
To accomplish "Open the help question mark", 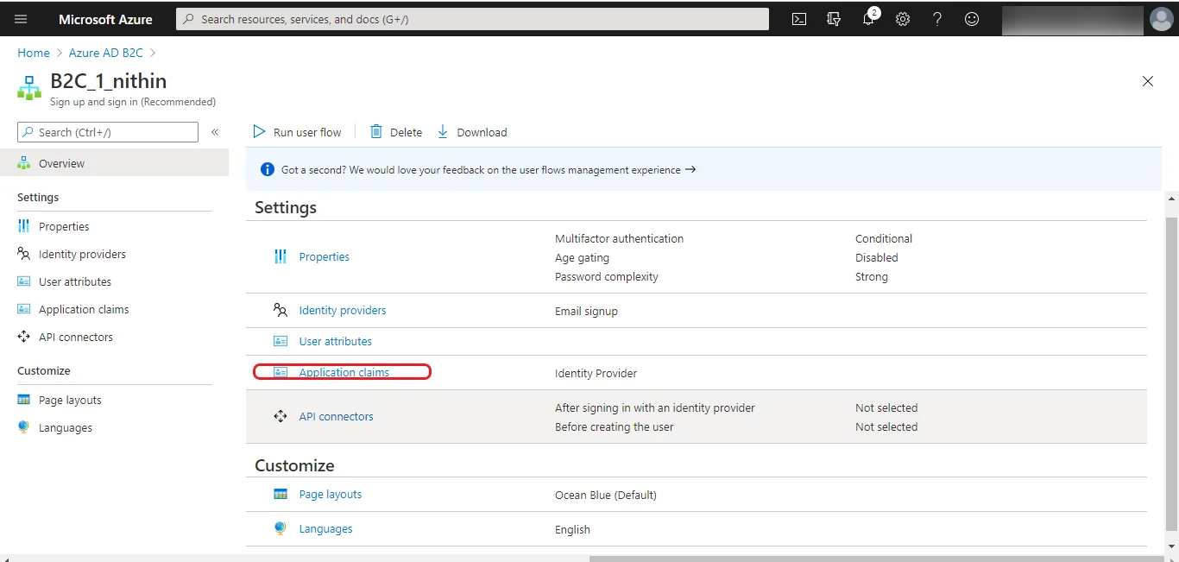I will [937, 18].
